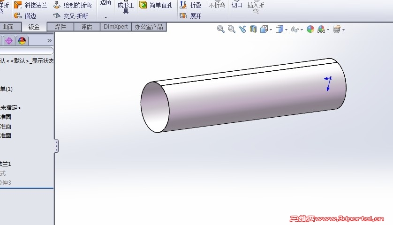The width and height of the screenshot is (393, 225).
Task: Expand the hide/show items dropdown arrow
Action: 302,30
